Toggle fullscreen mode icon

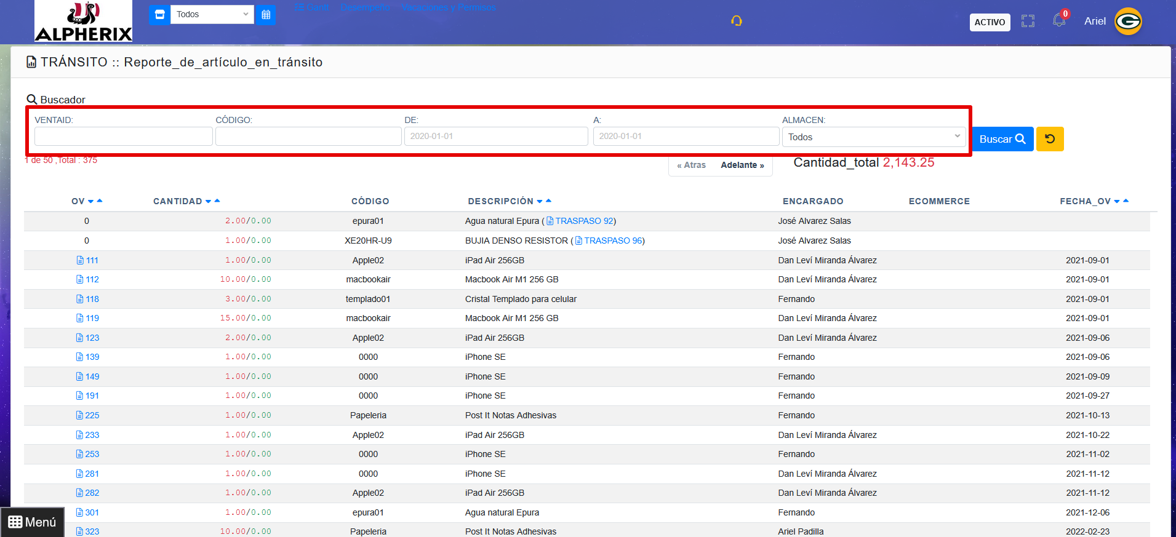1028,22
